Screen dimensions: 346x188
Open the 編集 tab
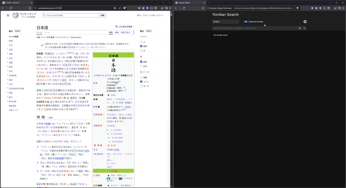pos(117,32)
